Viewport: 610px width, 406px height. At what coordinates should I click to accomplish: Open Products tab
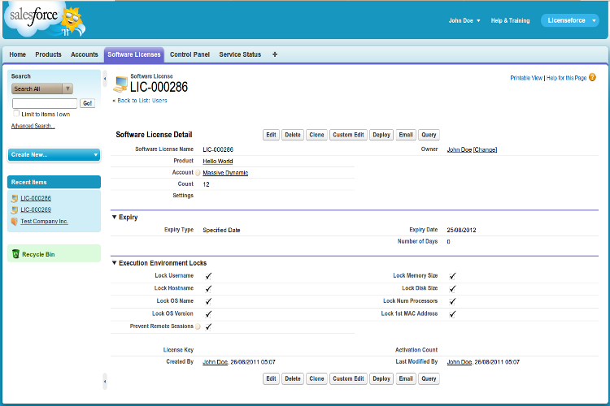48,54
